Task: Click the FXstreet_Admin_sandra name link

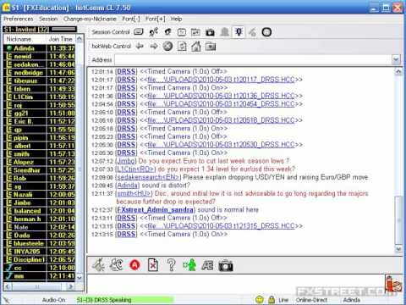Action: pyautogui.click(x=155, y=210)
